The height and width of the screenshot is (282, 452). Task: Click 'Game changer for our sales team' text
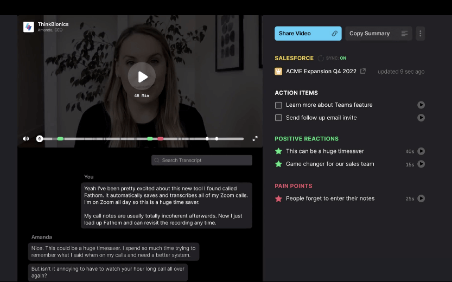[330, 164]
